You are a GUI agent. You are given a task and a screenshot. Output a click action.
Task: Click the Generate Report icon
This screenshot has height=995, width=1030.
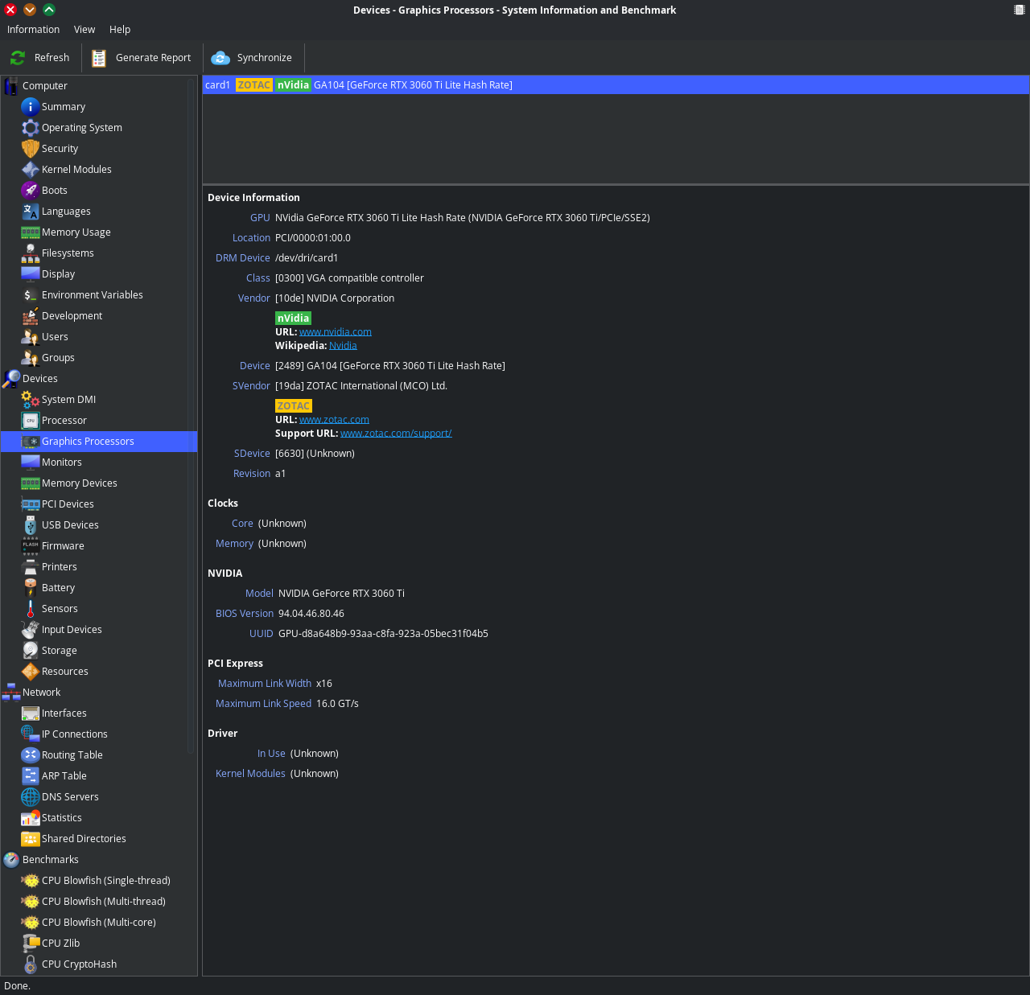(x=99, y=58)
